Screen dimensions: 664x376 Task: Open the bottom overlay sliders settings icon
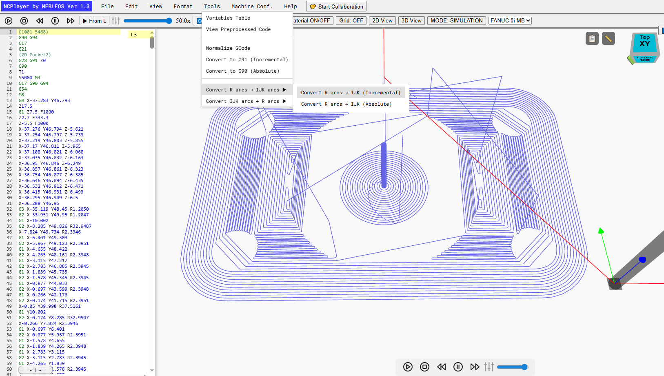tap(489, 367)
